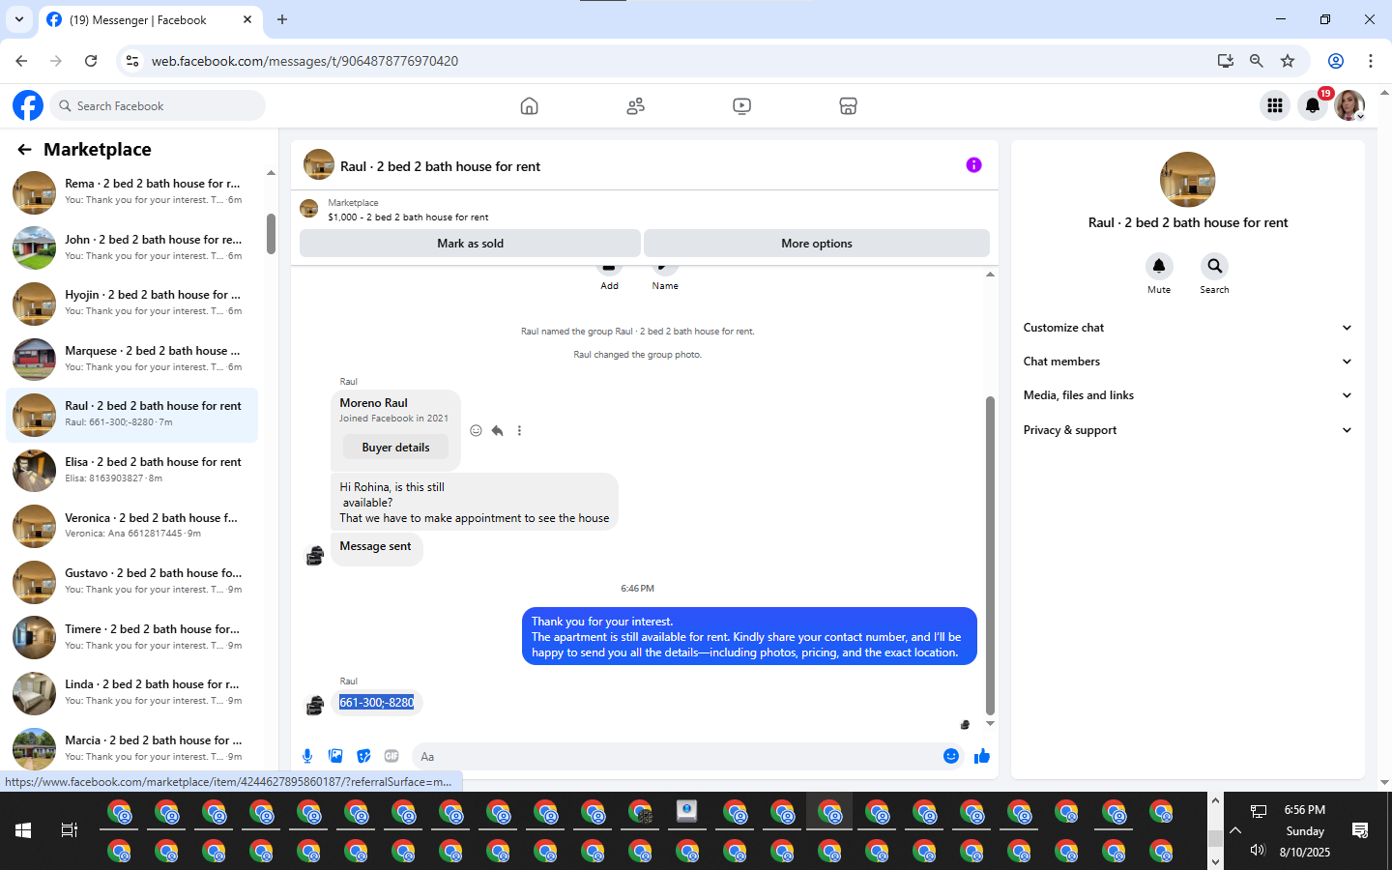Click the chat messages vertical scrollbar
Image resolution: width=1392 pixels, height=870 pixels.
990,555
